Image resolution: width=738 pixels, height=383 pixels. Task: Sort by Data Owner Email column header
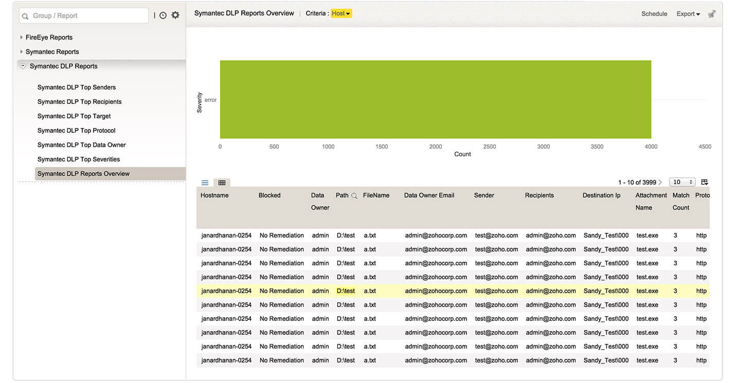coord(429,195)
